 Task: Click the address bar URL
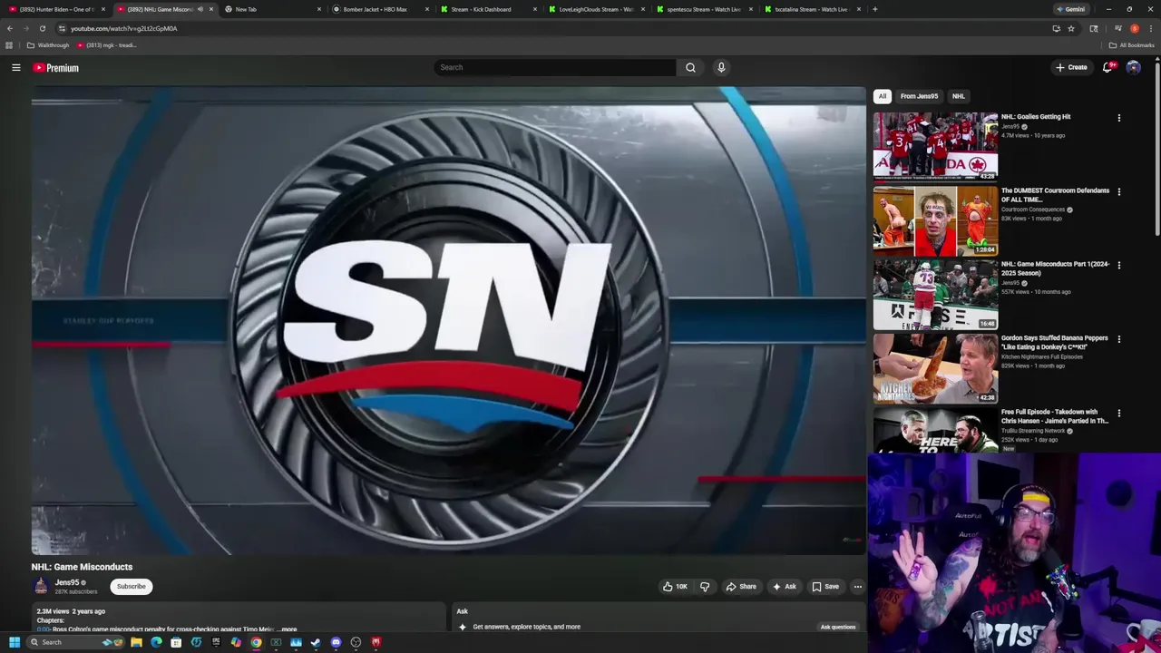(124, 28)
